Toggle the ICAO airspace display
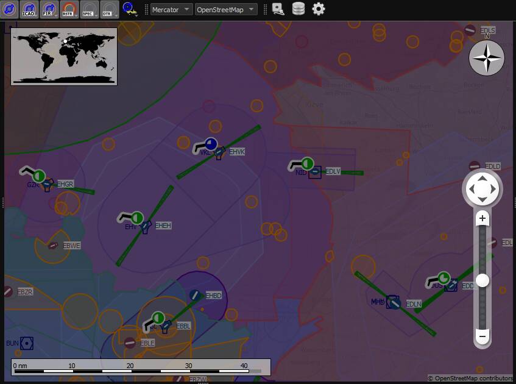This screenshot has width=516, height=384. [28, 9]
